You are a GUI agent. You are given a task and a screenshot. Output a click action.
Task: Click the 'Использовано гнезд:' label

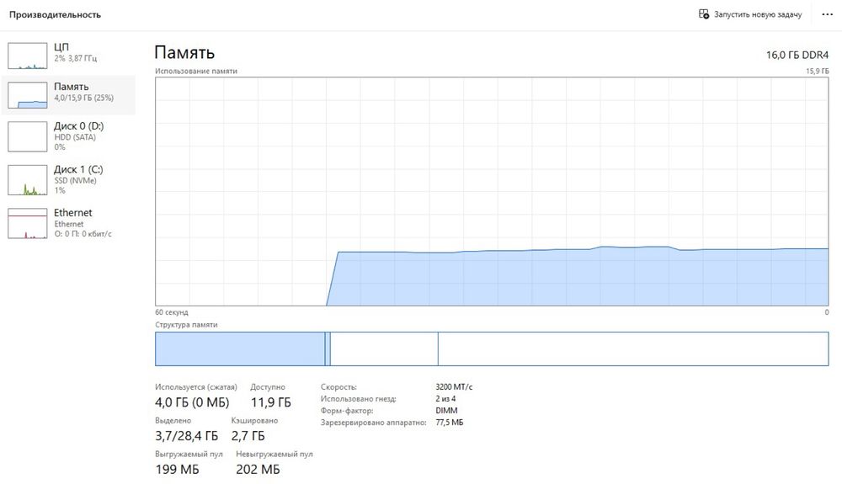358,399
